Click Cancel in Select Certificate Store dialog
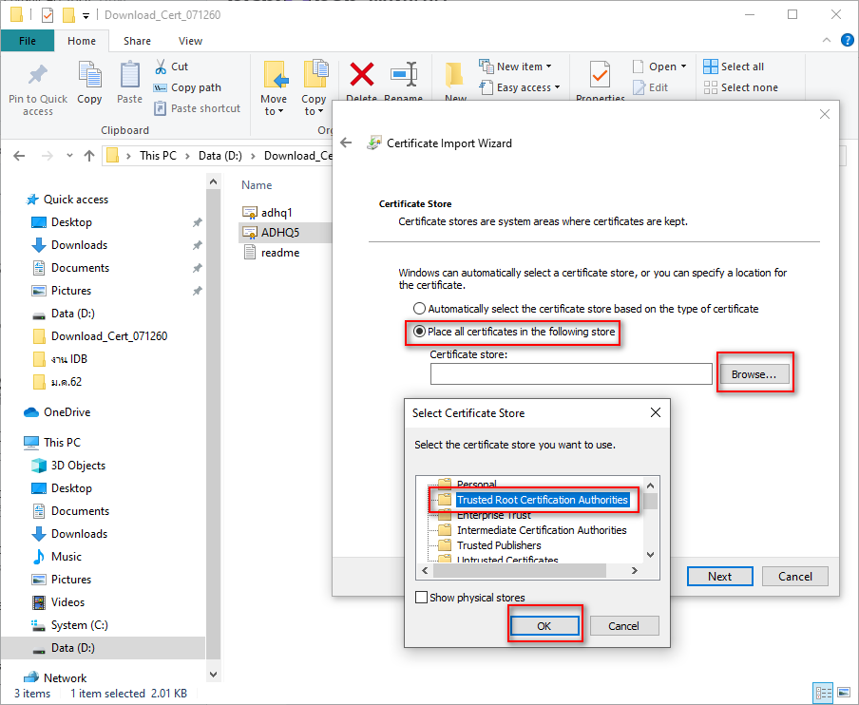 (x=623, y=625)
